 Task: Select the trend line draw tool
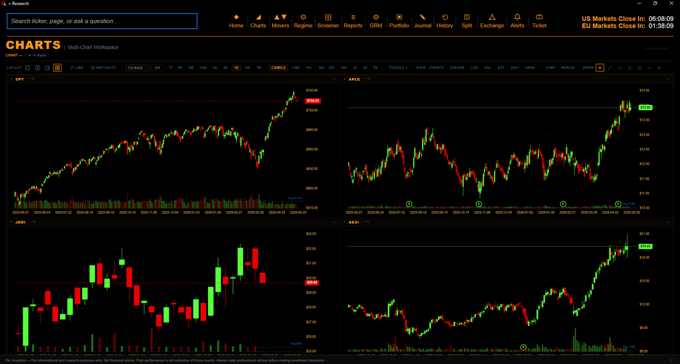pos(610,67)
